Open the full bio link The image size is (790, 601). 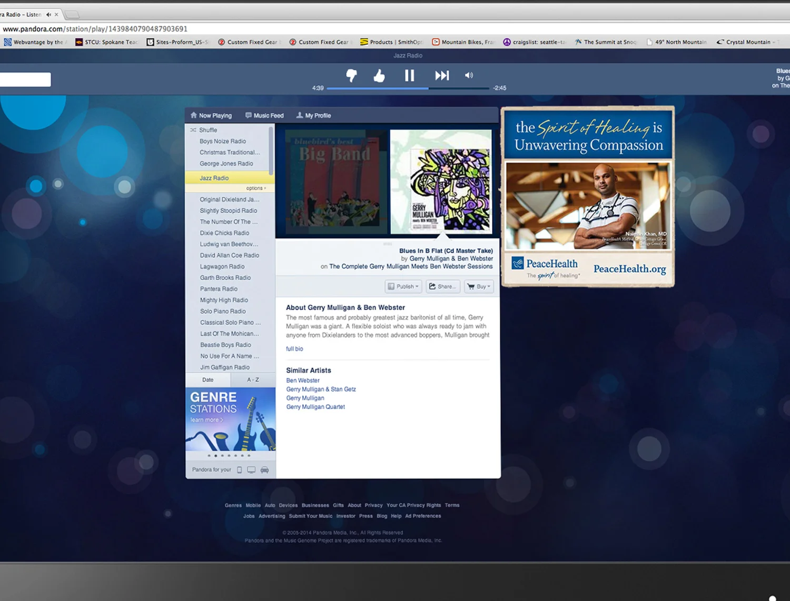pyautogui.click(x=294, y=349)
